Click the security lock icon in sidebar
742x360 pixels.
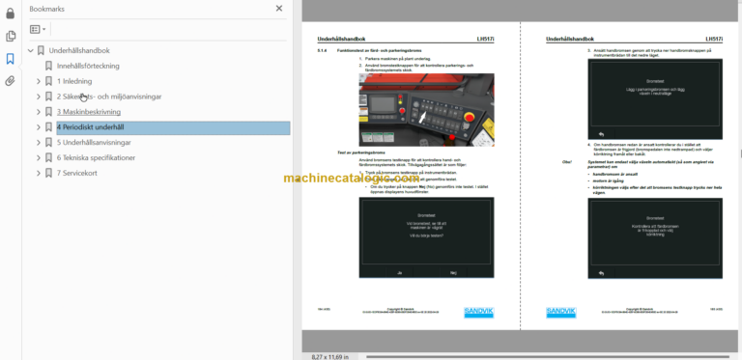11,14
